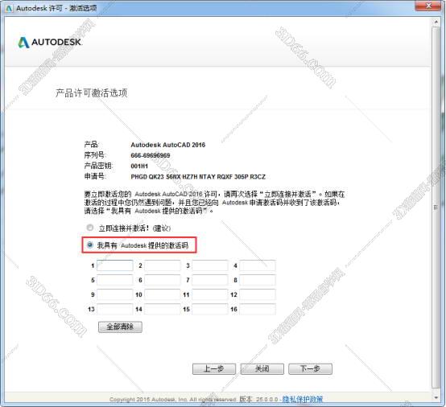Screen dimensions: 446x407
Task: Click activation code field 5
Action: click(115, 280)
